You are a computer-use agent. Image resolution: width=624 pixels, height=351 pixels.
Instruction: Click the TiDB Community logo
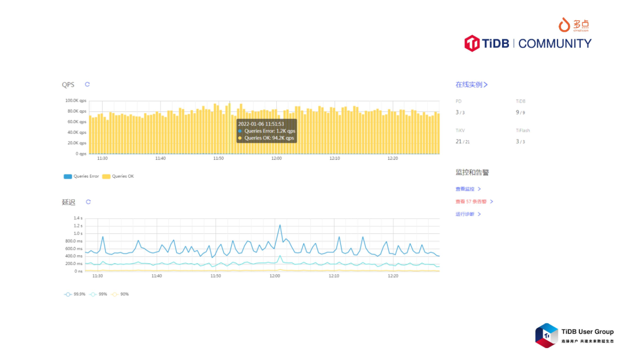[x=528, y=43]
